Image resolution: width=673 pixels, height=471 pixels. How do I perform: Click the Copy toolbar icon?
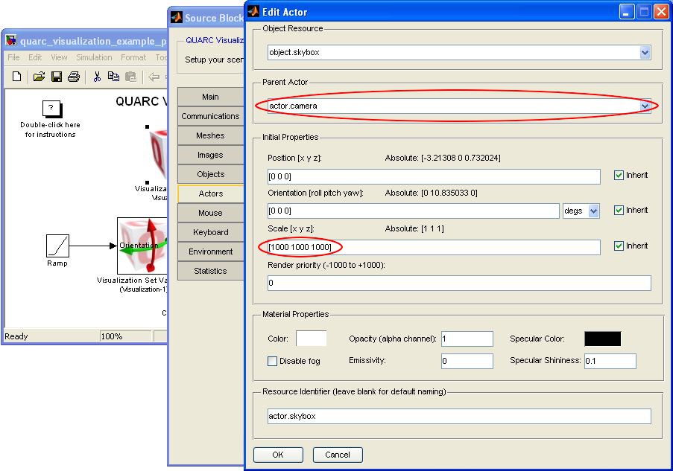113,77
